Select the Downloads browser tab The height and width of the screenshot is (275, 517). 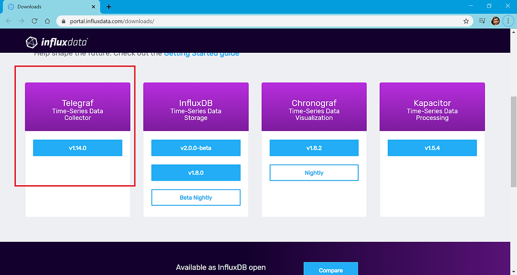[51, 6]
